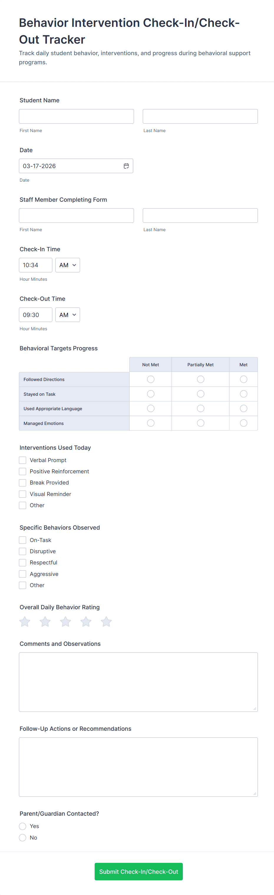Check the Verbal Prompt intervention

tap(23, 460)
